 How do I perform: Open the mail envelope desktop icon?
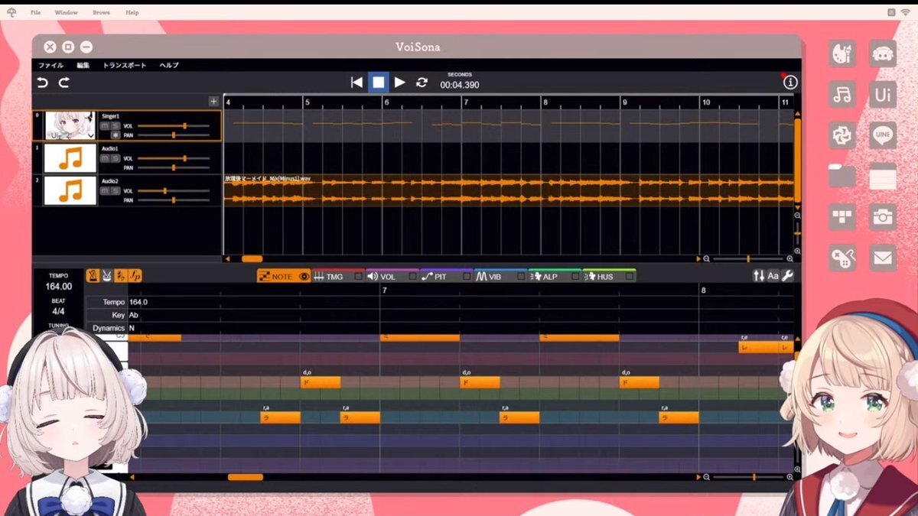pyautogui.click(x=883, y=258)
